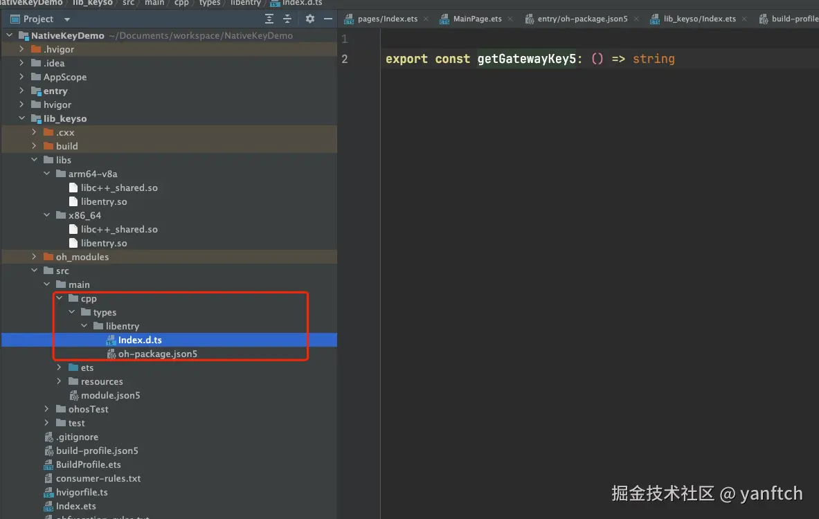Open the consumer-rules.txt file
819x519 pixels.
pyautogui.click(x=98, y=478)
